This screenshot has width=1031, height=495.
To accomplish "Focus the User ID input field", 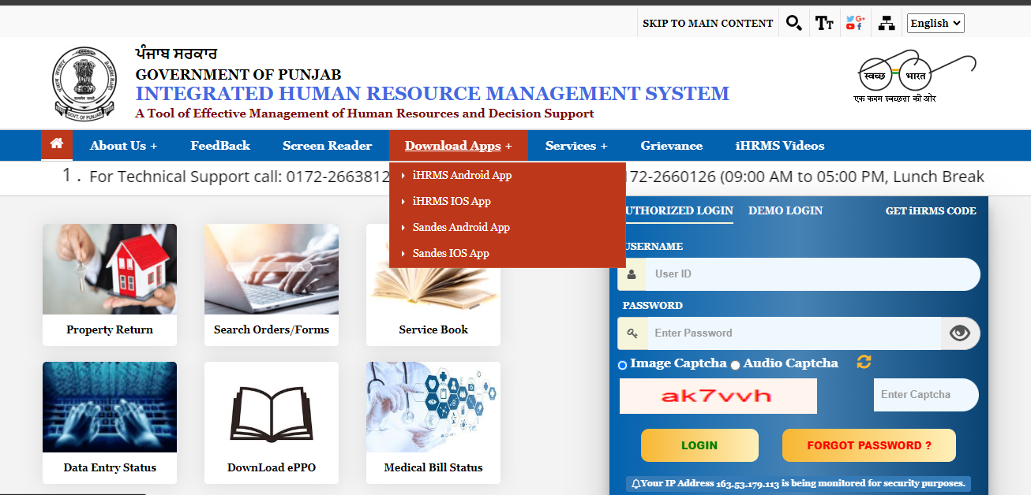I will pos(814,274).
